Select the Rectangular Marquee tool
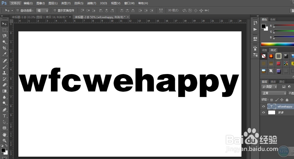Screen dimensions: 294x159 click(4, 30)
